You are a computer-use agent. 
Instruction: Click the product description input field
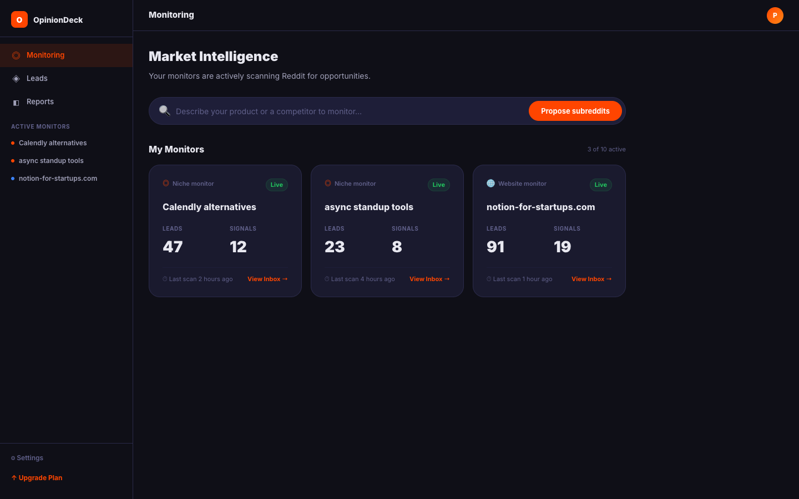[x=333, y=111]
